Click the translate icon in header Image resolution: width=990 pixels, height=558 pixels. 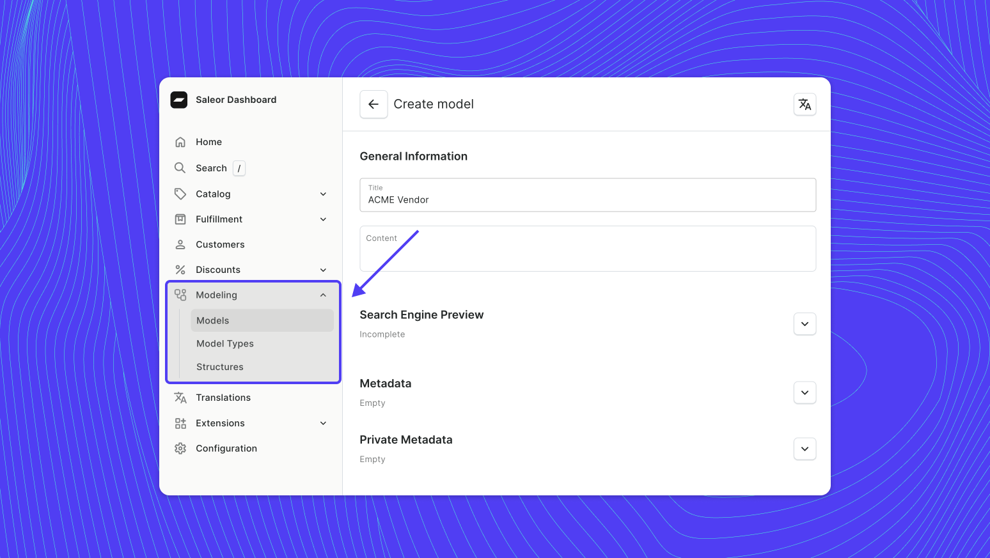pyautogui.click(x=805, y=104)
